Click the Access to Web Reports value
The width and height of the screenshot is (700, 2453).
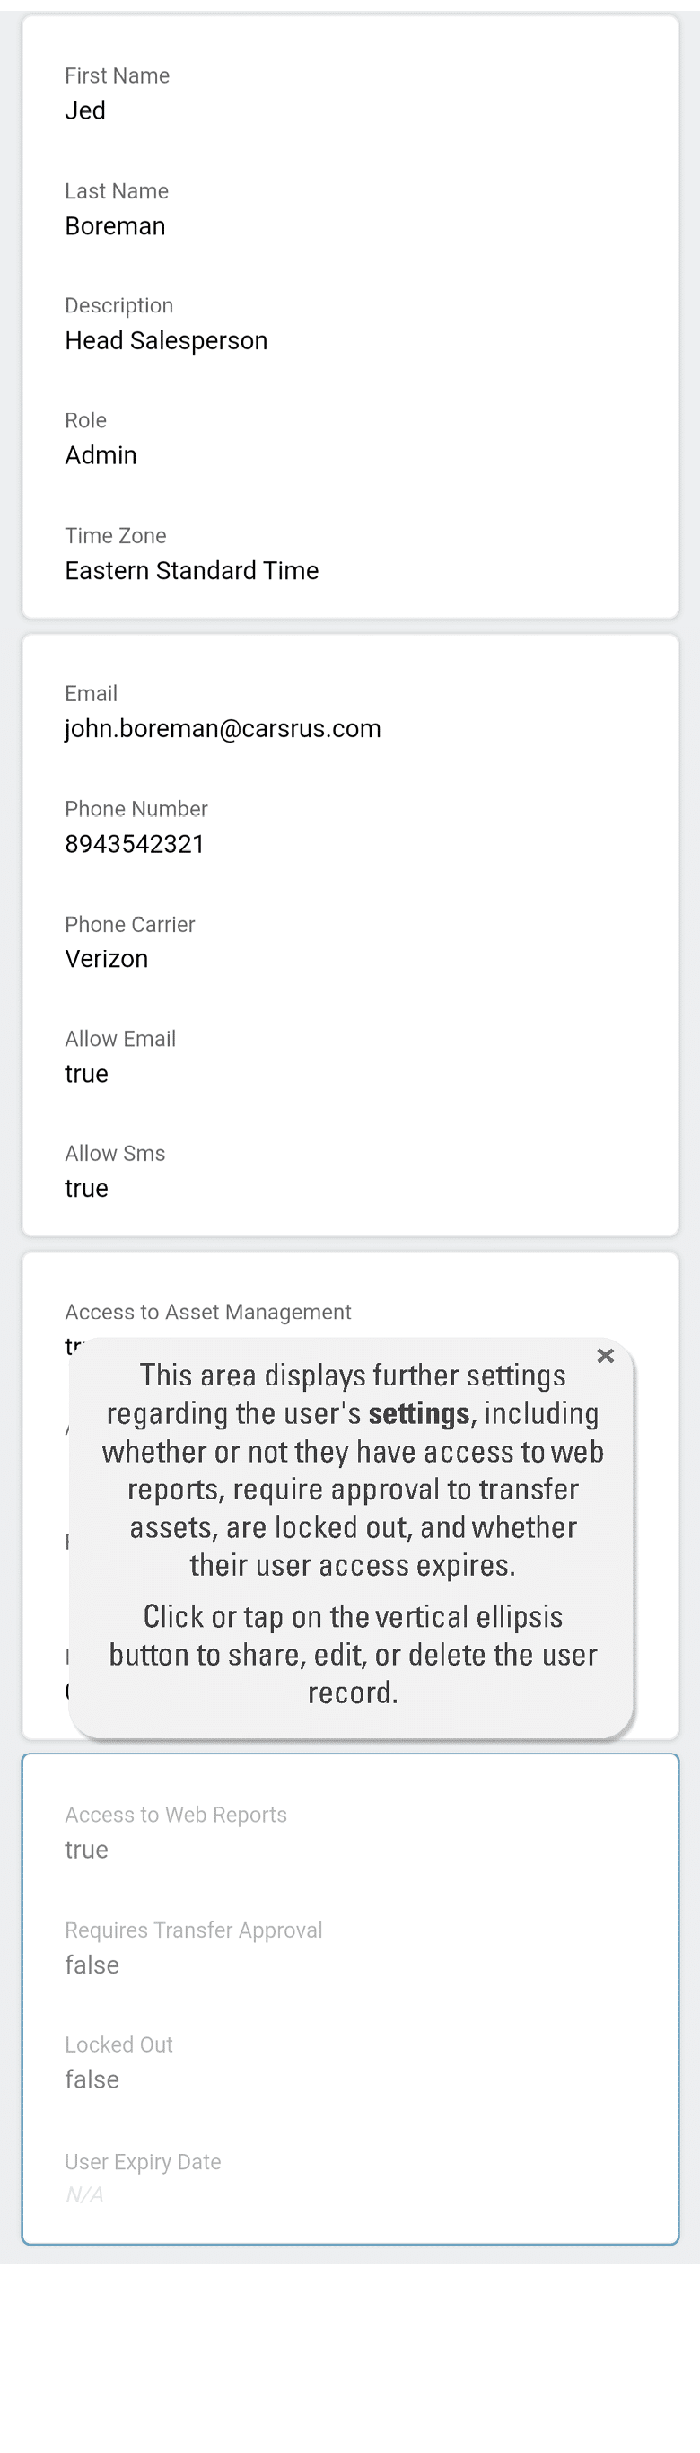87,1850
